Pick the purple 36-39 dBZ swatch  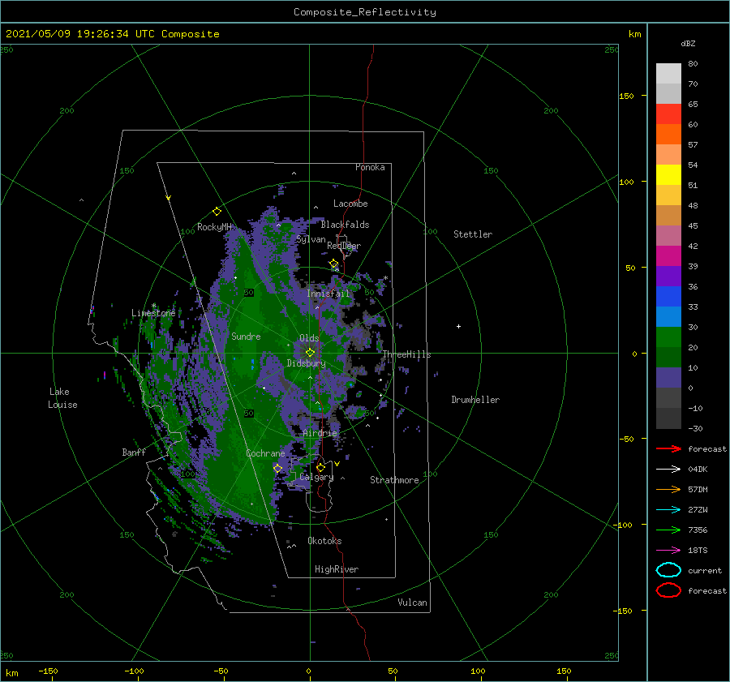point(668,276)
